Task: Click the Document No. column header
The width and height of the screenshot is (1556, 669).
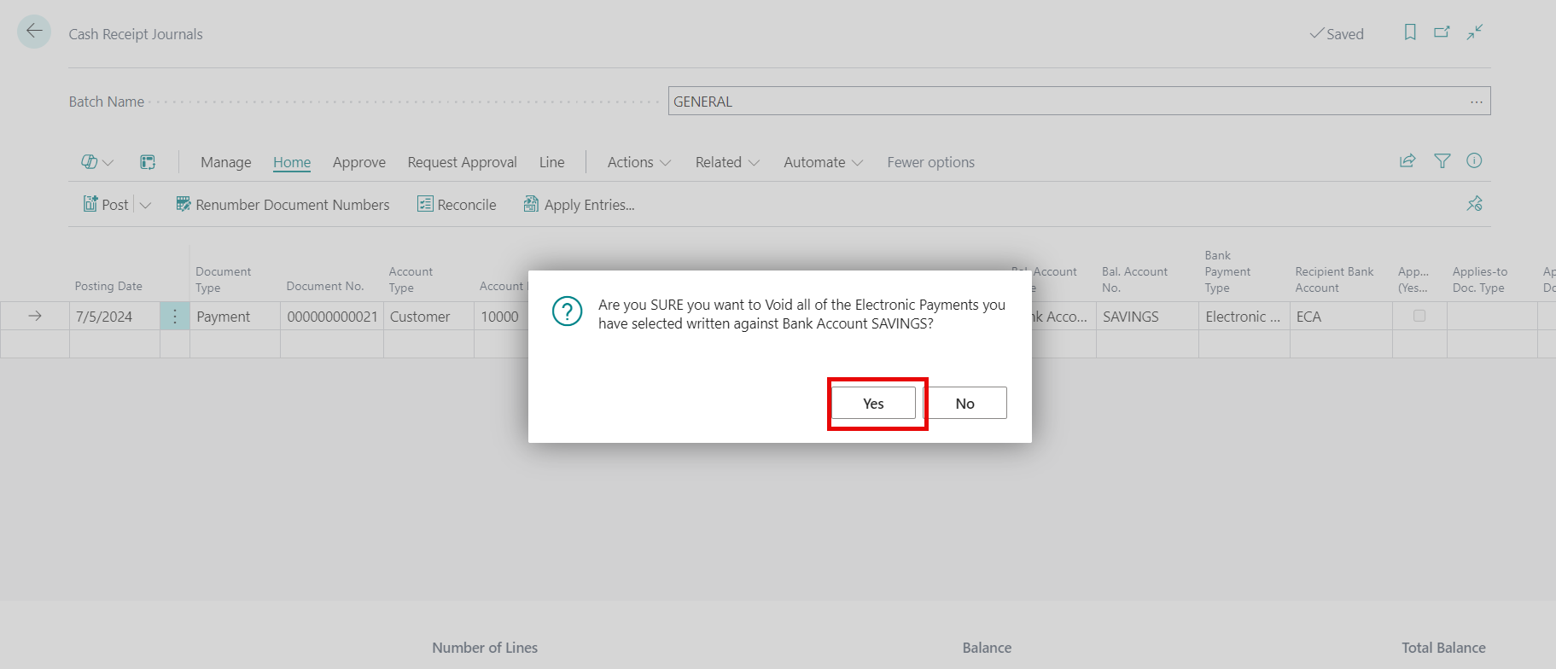Action: [x=325, y=286]
